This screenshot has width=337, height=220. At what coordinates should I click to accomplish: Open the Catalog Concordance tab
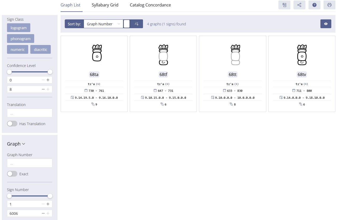coord(150,5)
